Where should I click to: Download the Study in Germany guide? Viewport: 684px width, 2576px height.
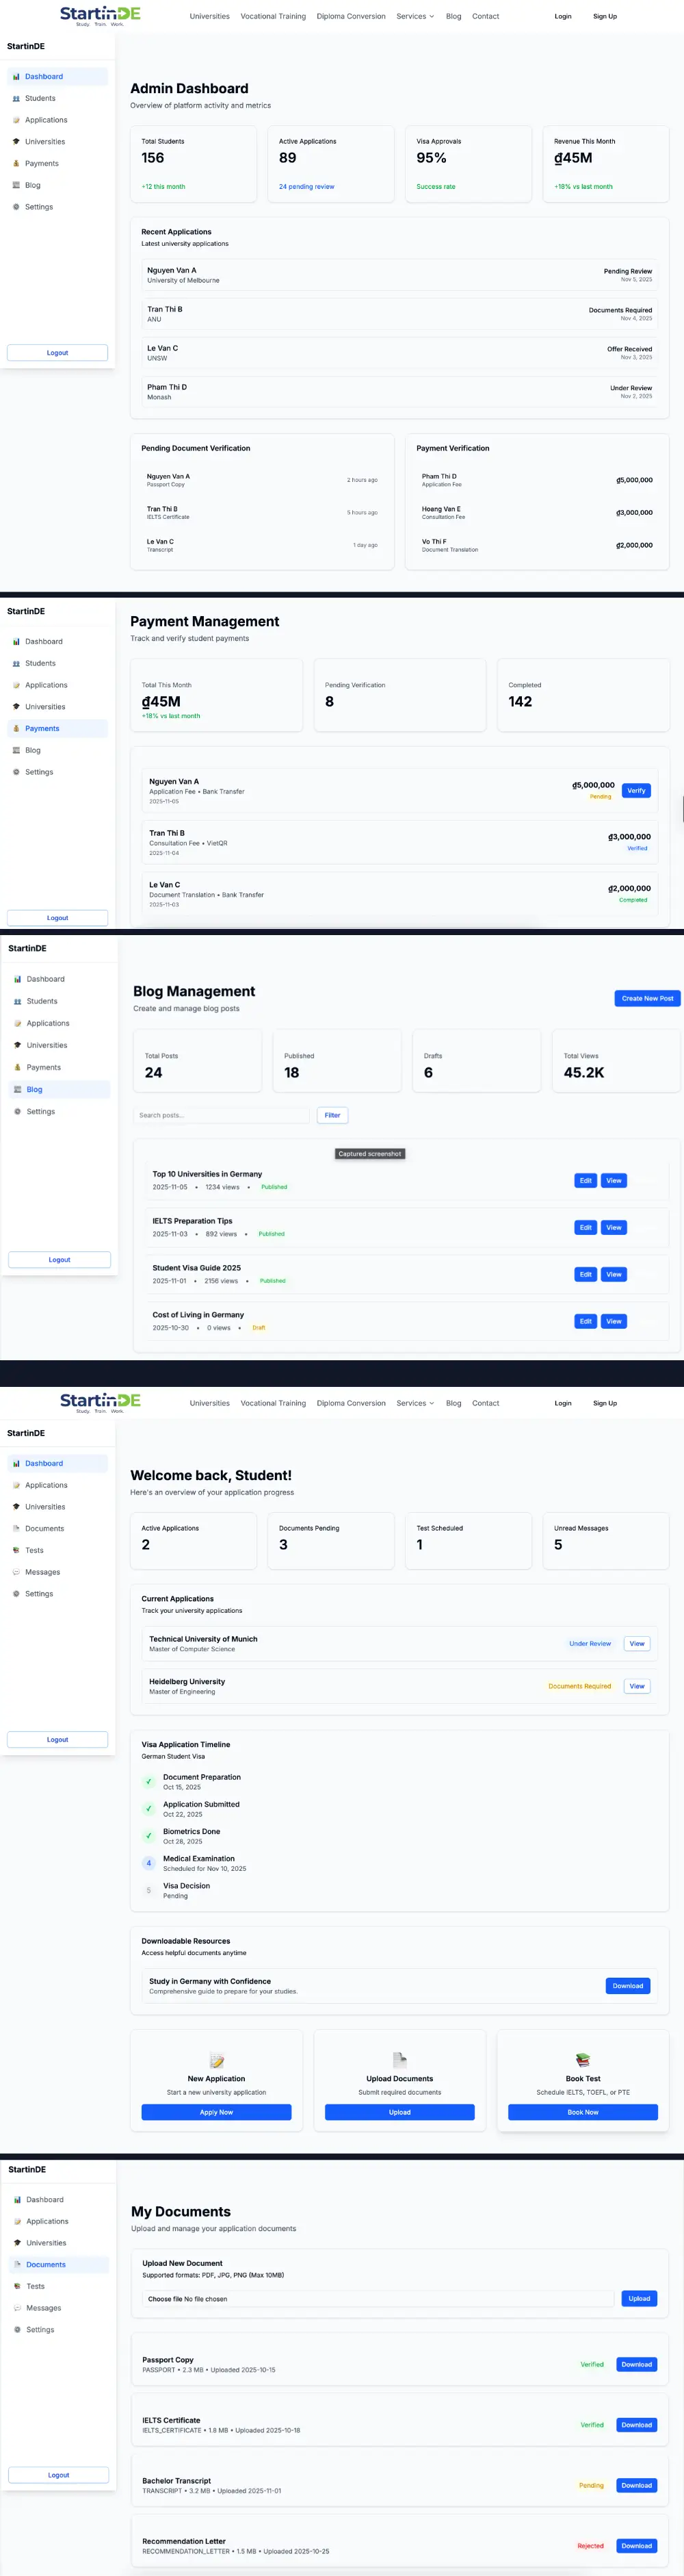pos(627,1986)
